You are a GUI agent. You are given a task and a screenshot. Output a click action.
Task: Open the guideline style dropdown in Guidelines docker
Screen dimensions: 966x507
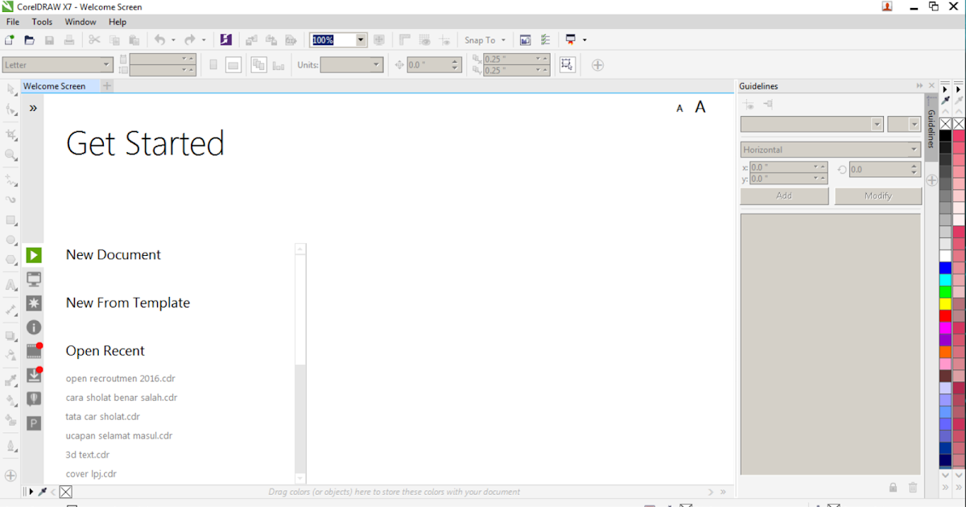(x=811, y=124)
